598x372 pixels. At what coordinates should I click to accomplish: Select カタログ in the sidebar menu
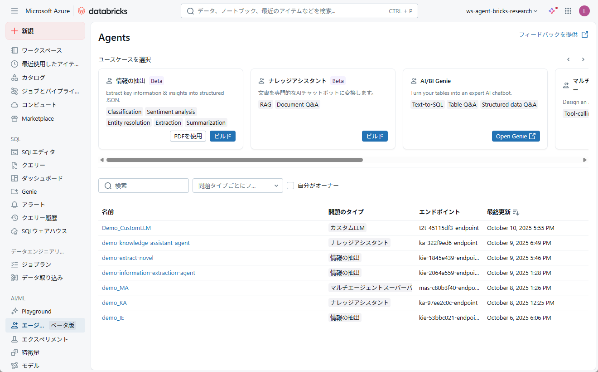tap(33, 78)
